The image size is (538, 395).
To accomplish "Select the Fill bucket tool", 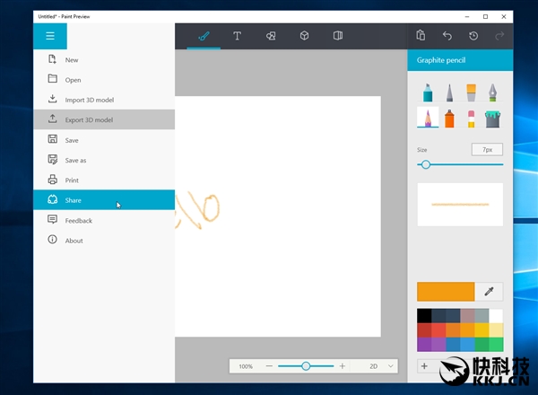I will [492, 118].
